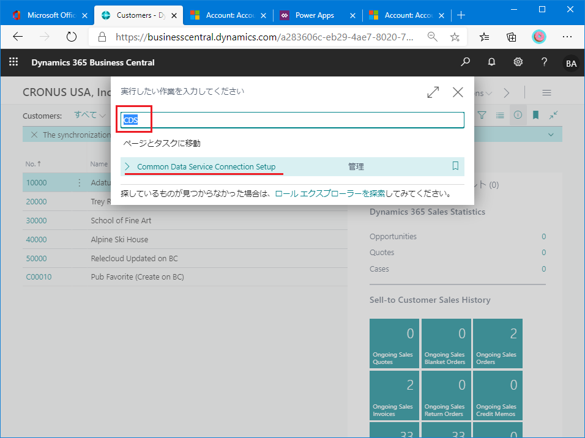
Task: Open the Customers view filter dropdown
Action: coord(89,115)
